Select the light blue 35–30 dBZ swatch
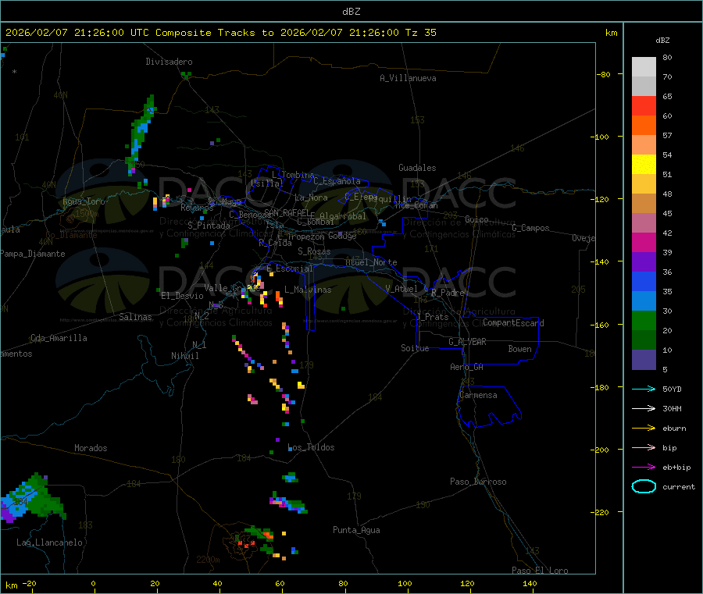703x594 pixels. pos(644,301)
